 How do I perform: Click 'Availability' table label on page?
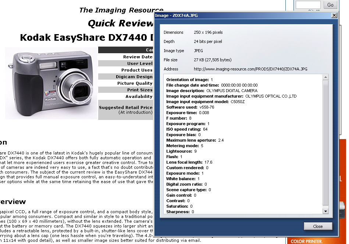(139, 96)
